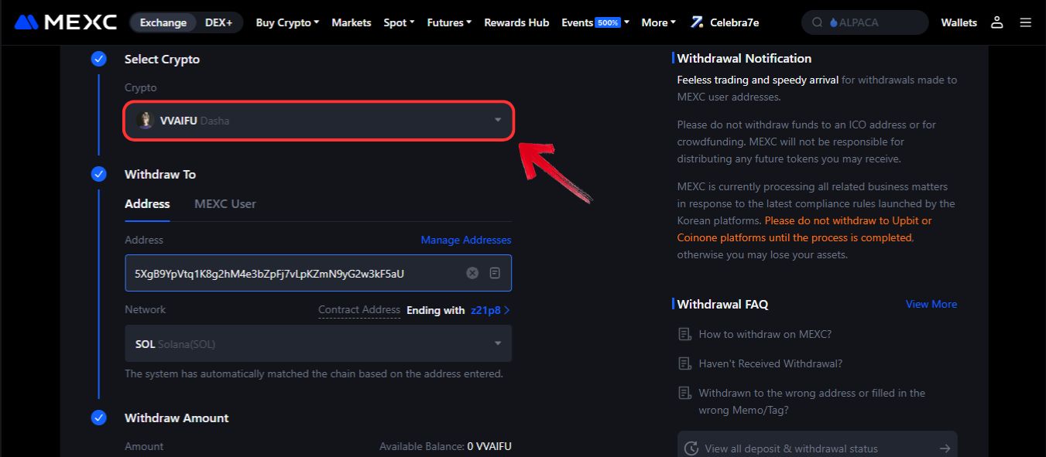Click the Select Crypto step checkmark
The image size is (1046, 457).
click(98, 59)
